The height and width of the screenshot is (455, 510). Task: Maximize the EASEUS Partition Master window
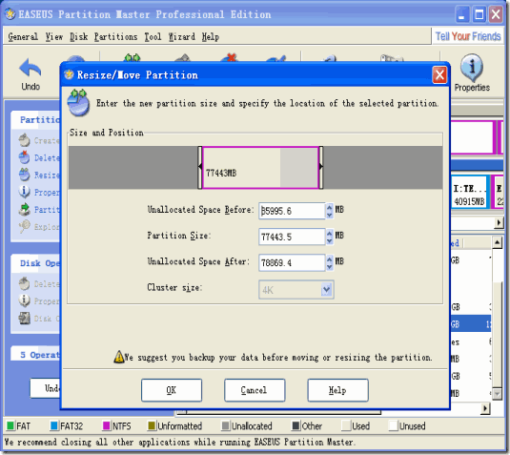click(479, 14)
